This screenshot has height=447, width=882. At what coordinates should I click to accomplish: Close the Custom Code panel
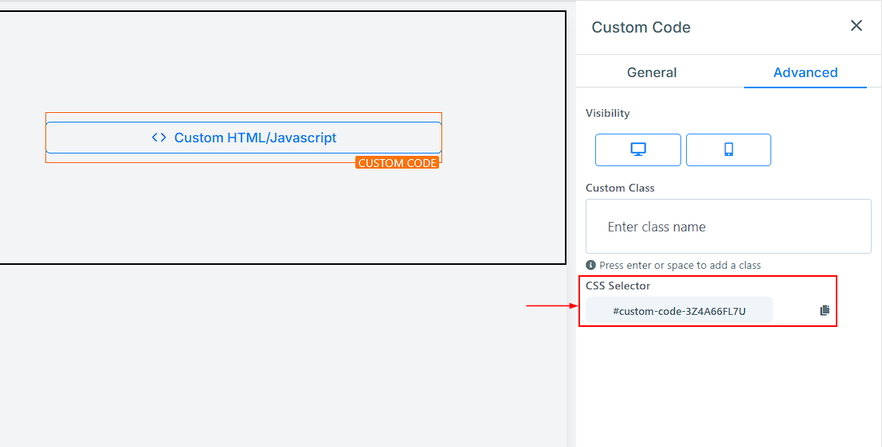[857, 26]
